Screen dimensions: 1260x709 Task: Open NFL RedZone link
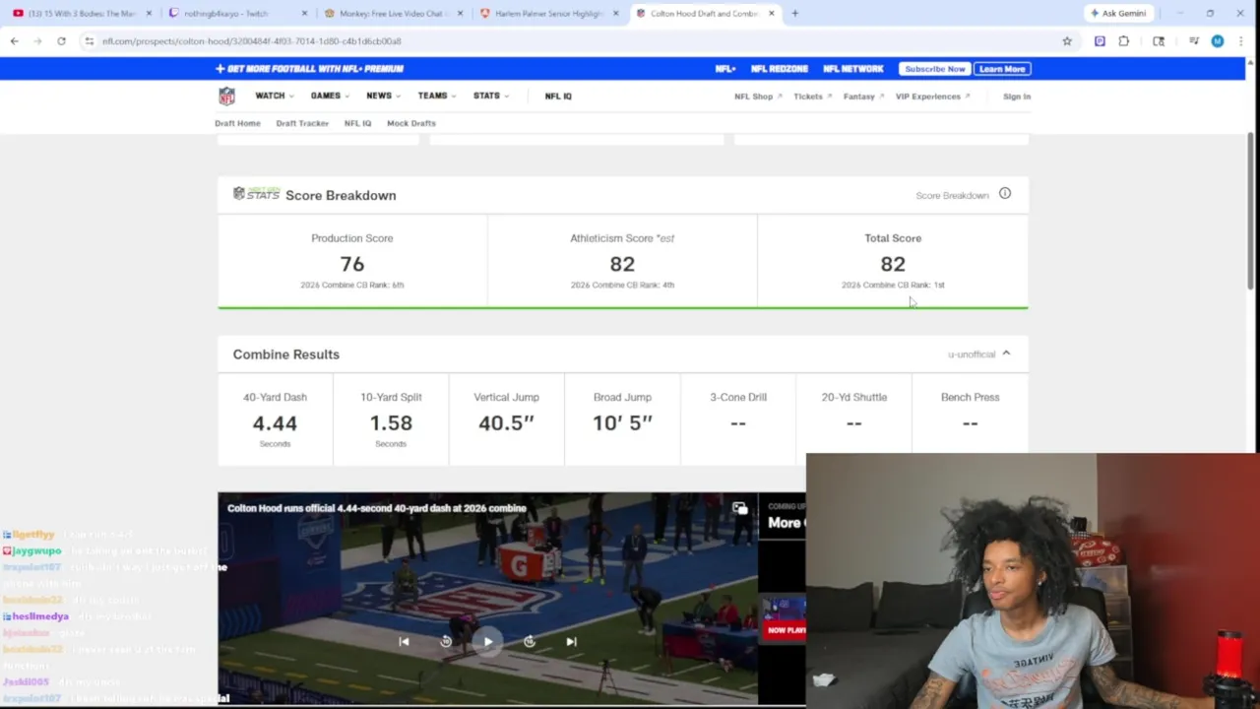tap(780, 69)
